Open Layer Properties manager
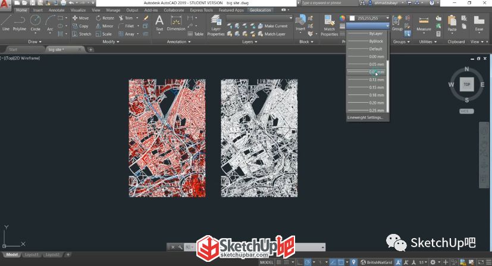492x266 pixels. pos(216,26)
